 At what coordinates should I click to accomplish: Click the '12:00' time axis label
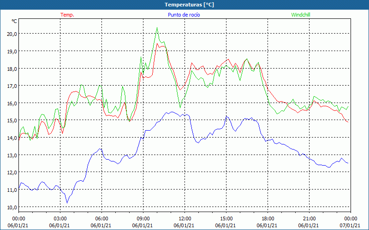(x=185, y=219)
